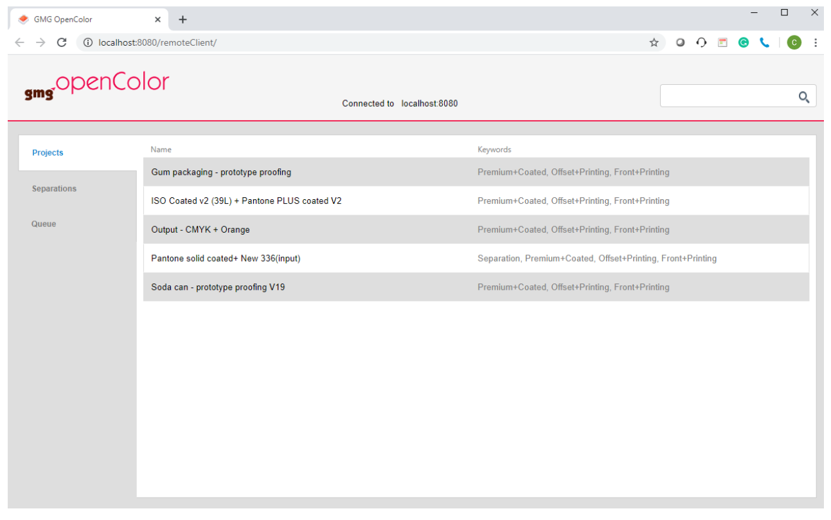Image resolution: width=831 pixels, height=520 pixels.
Task: Open the Grammarly extension icon
Action: click(744, 42)
